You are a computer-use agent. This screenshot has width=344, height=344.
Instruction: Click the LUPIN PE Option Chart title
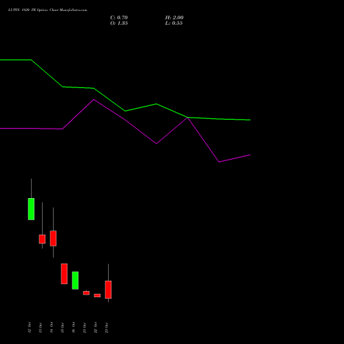(47, 10)
